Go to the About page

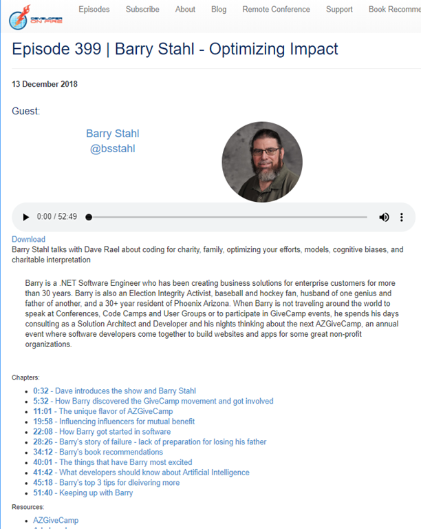185,9
